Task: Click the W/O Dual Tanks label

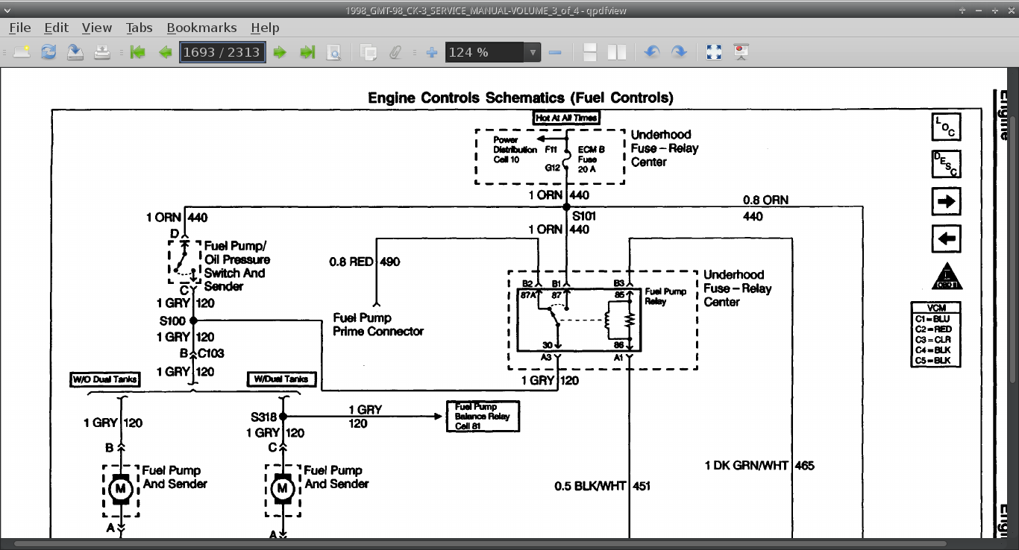Action: 104,379
